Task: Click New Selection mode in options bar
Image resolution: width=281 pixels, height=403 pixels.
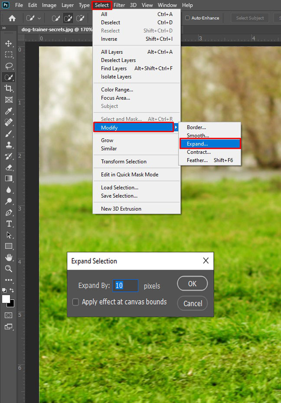Action: tap(56, 18)
